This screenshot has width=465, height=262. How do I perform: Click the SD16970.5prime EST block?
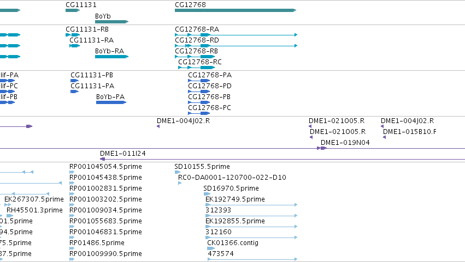[207, 194]
